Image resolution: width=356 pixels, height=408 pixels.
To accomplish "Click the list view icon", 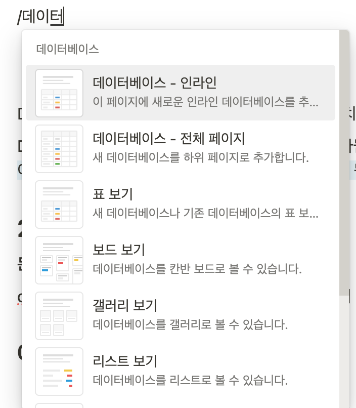I will point(59,372).
